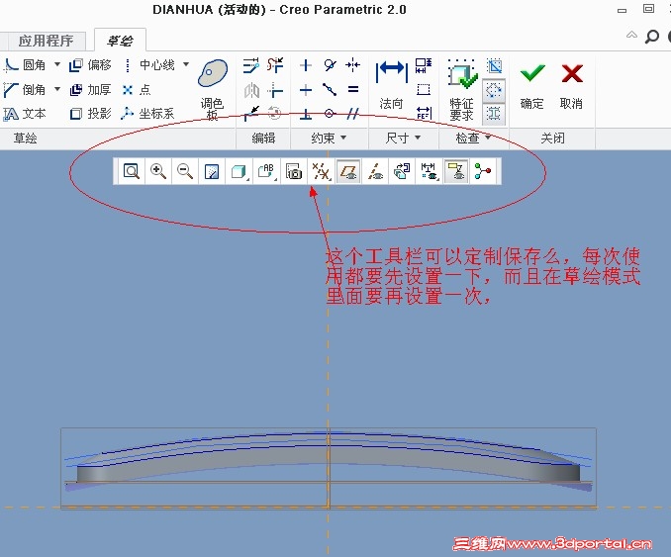Select the Divide entity icon
This screenshot has height=557, width=671.
tap(251, 114)
